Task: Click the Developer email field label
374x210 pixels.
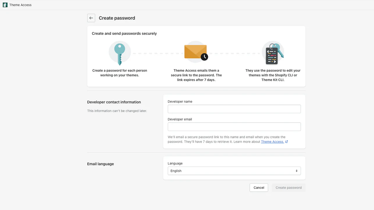Action: click(x=180, y=119)
